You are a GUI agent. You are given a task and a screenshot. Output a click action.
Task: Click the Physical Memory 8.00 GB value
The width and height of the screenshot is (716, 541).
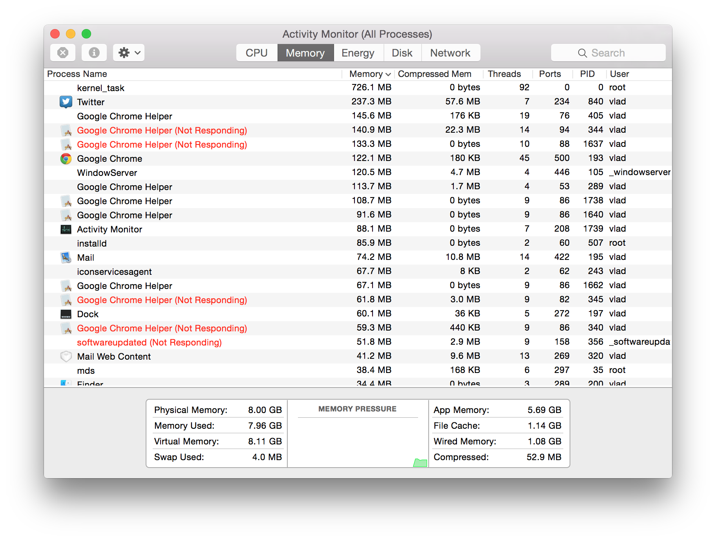pos(265,410)
